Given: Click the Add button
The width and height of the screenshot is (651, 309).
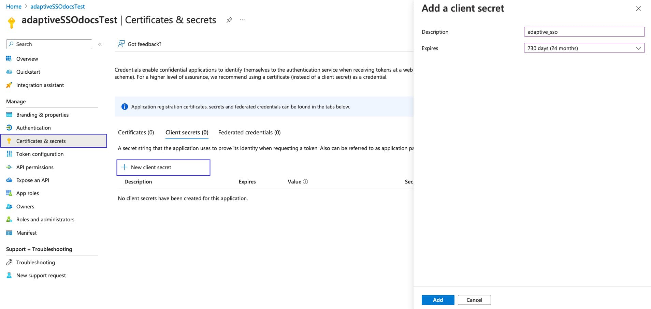Looking at the screenshot, I should pos(438,300).
